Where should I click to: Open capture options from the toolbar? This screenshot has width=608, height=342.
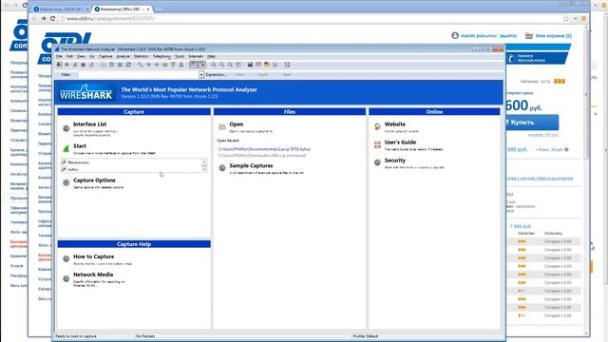66,65
